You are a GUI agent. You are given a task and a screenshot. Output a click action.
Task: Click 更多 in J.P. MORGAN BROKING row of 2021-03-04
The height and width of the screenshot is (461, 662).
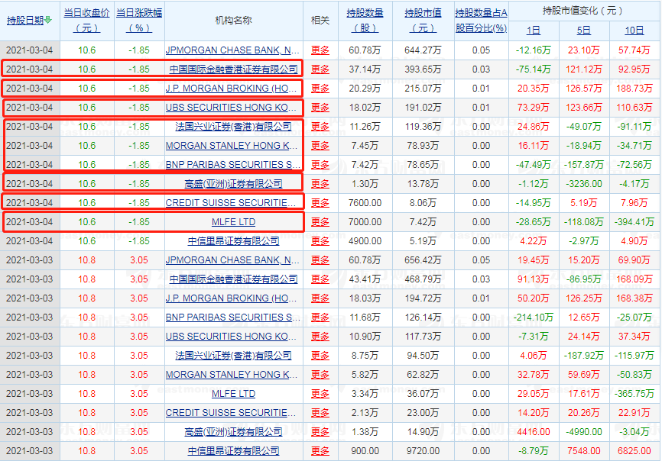point(320,89)
